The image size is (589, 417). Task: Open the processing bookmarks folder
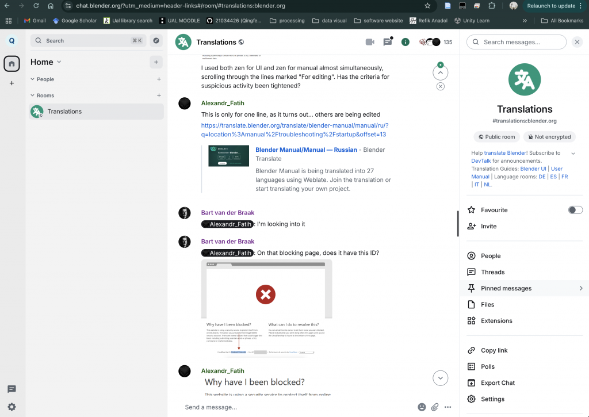(x=287, y=21)
